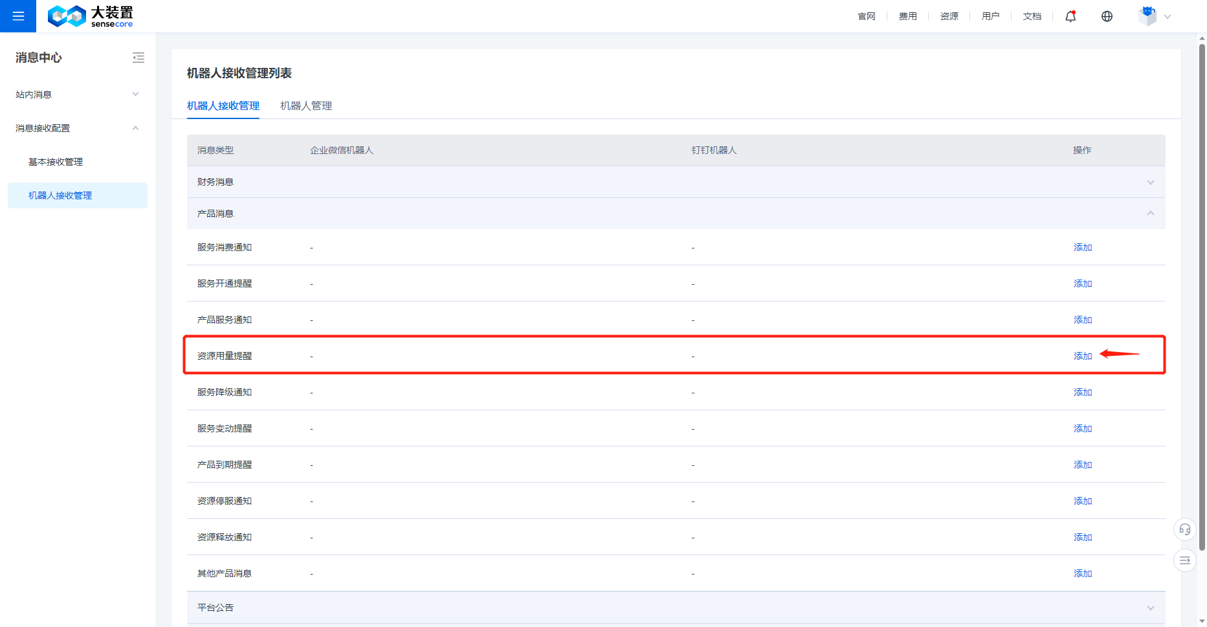Click the 企业微信机器人 column header
Image resolution: width=1207 pixels, height=627 pixels.
click(x=342, y=150)
